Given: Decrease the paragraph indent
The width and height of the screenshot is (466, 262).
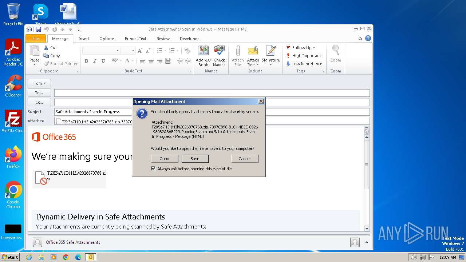Looking at the screenshot, I should pos(180,61).
